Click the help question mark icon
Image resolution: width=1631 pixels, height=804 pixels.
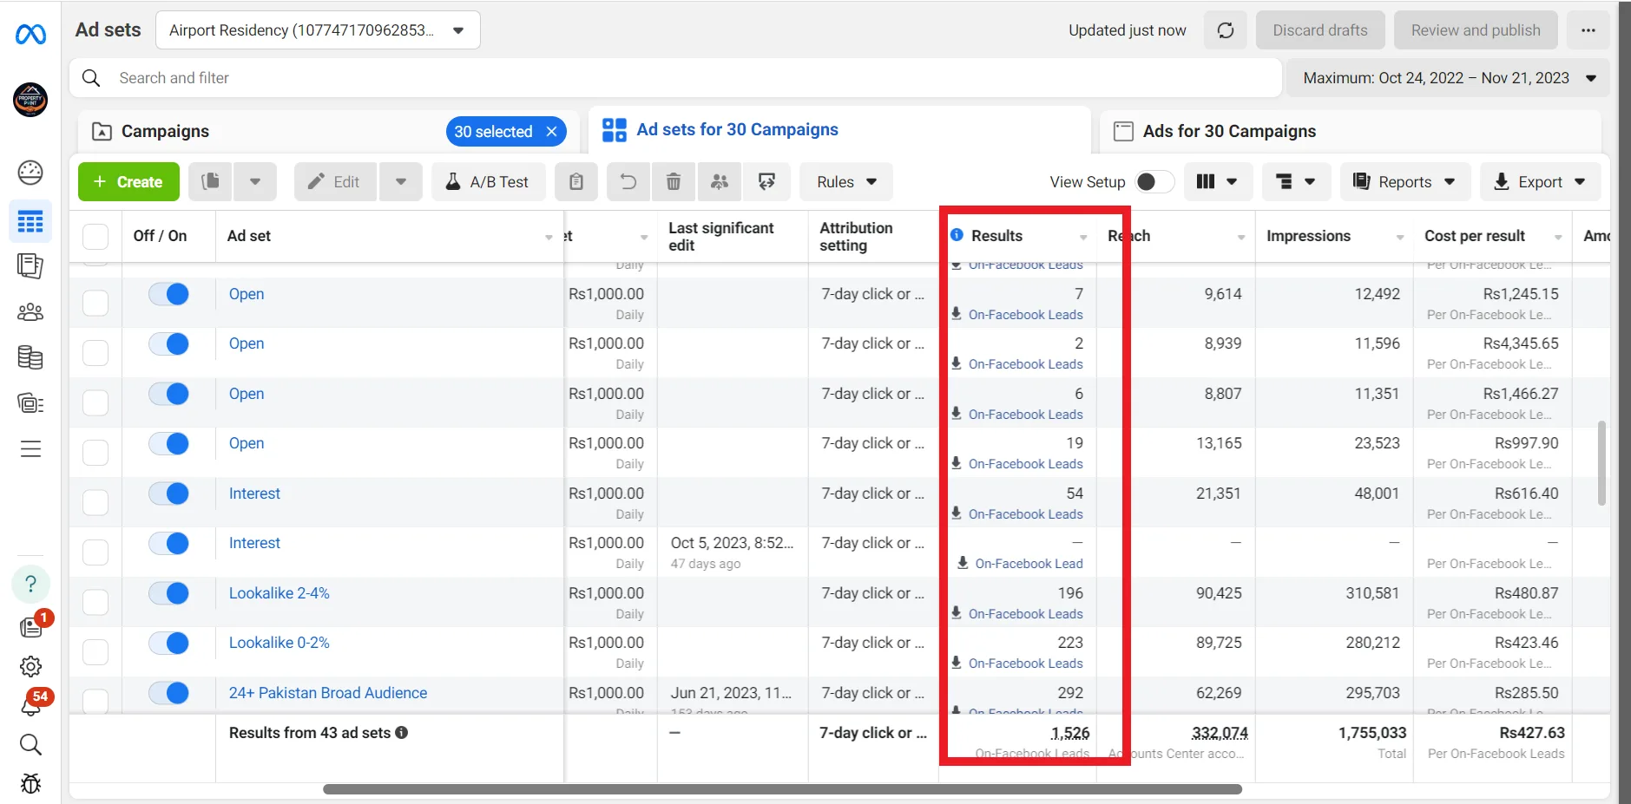[30, 584]
